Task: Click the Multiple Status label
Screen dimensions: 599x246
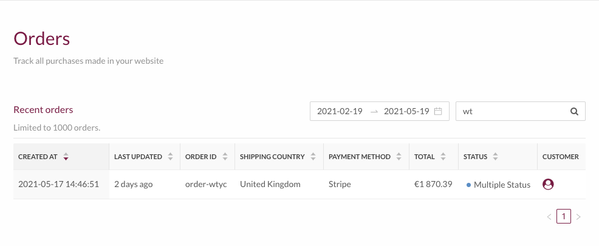Action: (x=502, y=185)
